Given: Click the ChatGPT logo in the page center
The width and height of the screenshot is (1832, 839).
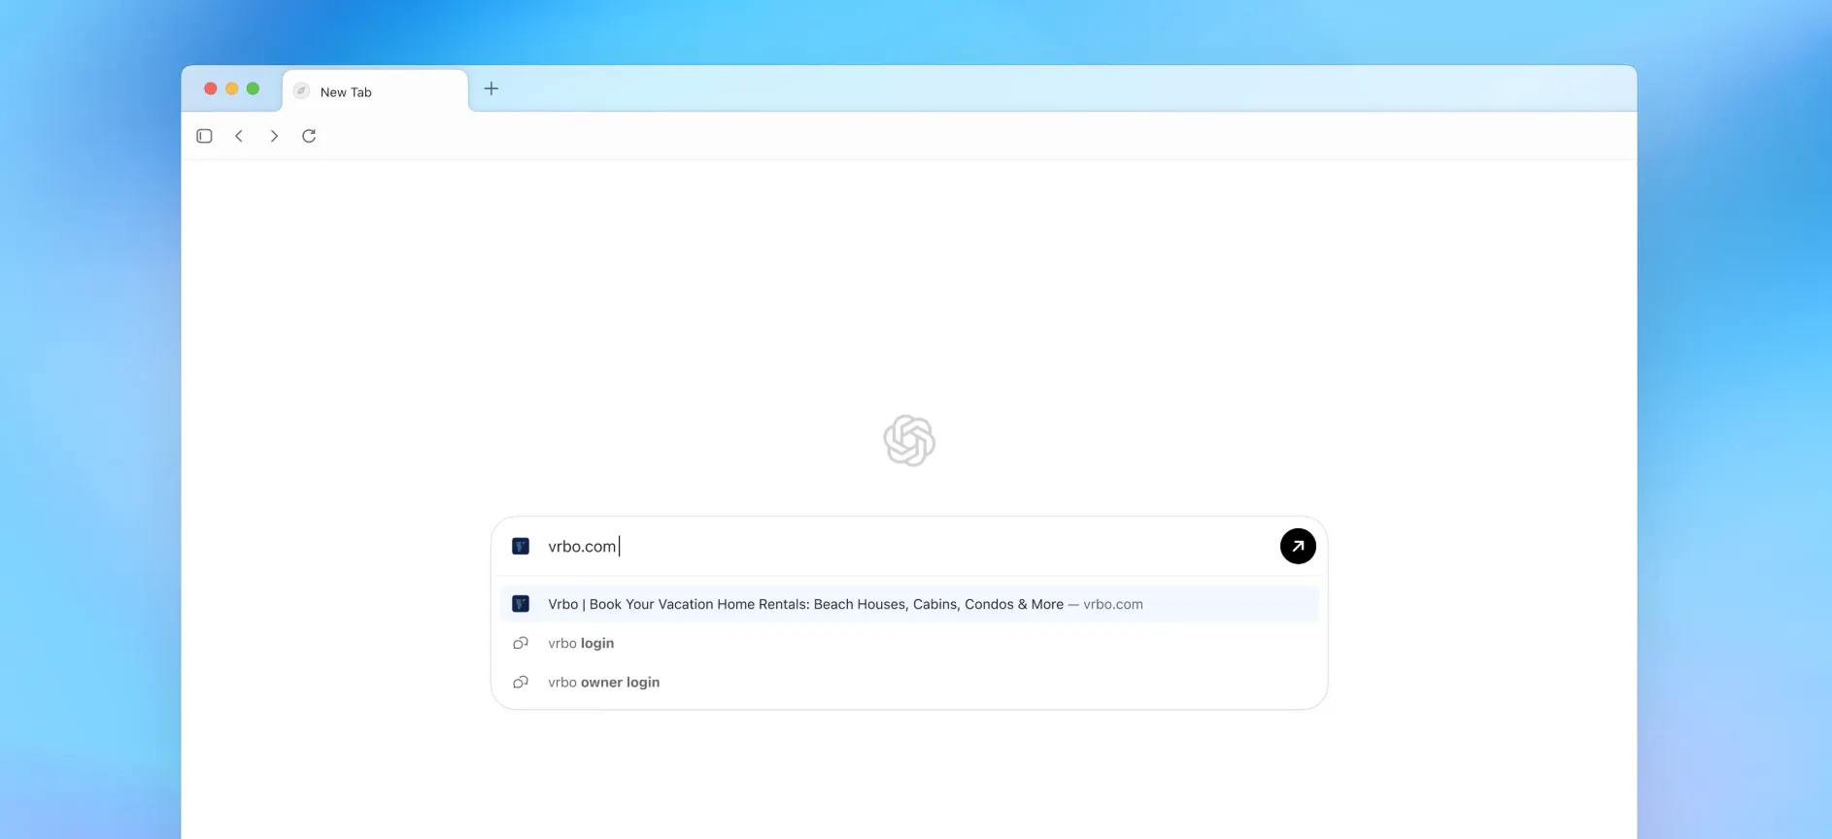Looking at the screenshot, I should [909, 441].
